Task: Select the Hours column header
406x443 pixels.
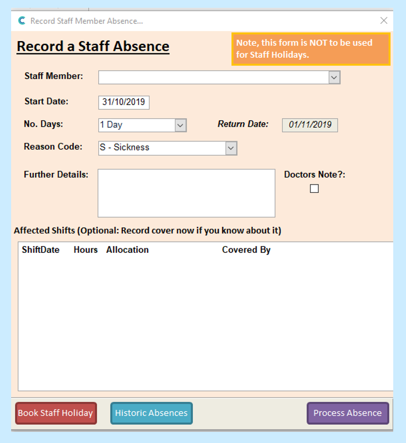Action: coord(86,250)
